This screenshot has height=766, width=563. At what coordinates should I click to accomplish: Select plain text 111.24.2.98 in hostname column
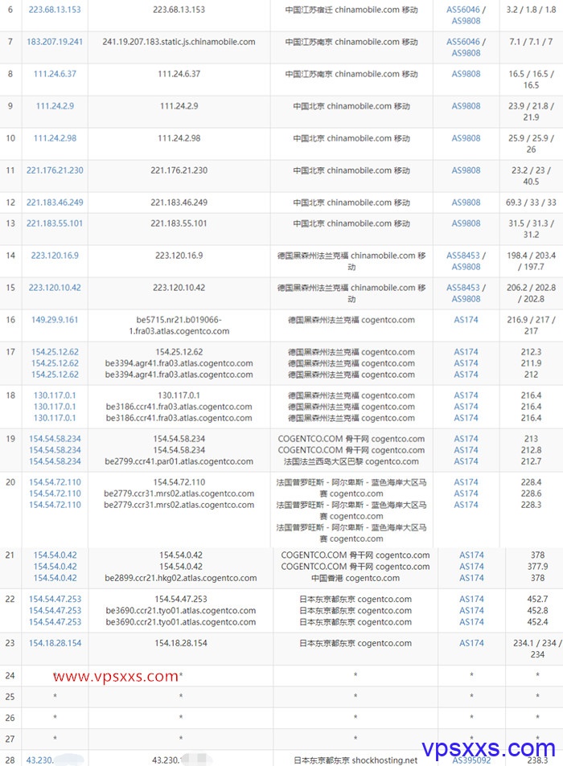tap(179, 138)
